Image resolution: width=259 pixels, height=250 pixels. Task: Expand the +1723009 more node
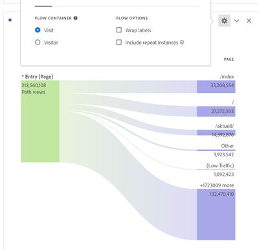point(216,214)
